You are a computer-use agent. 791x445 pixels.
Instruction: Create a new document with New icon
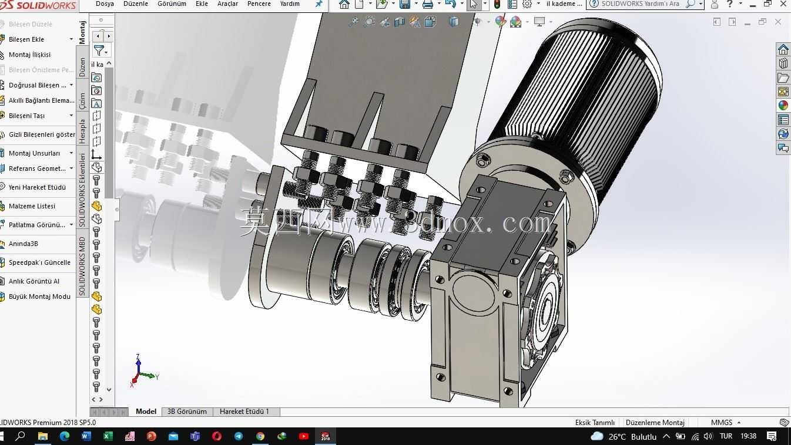click(x=359, y=4)
